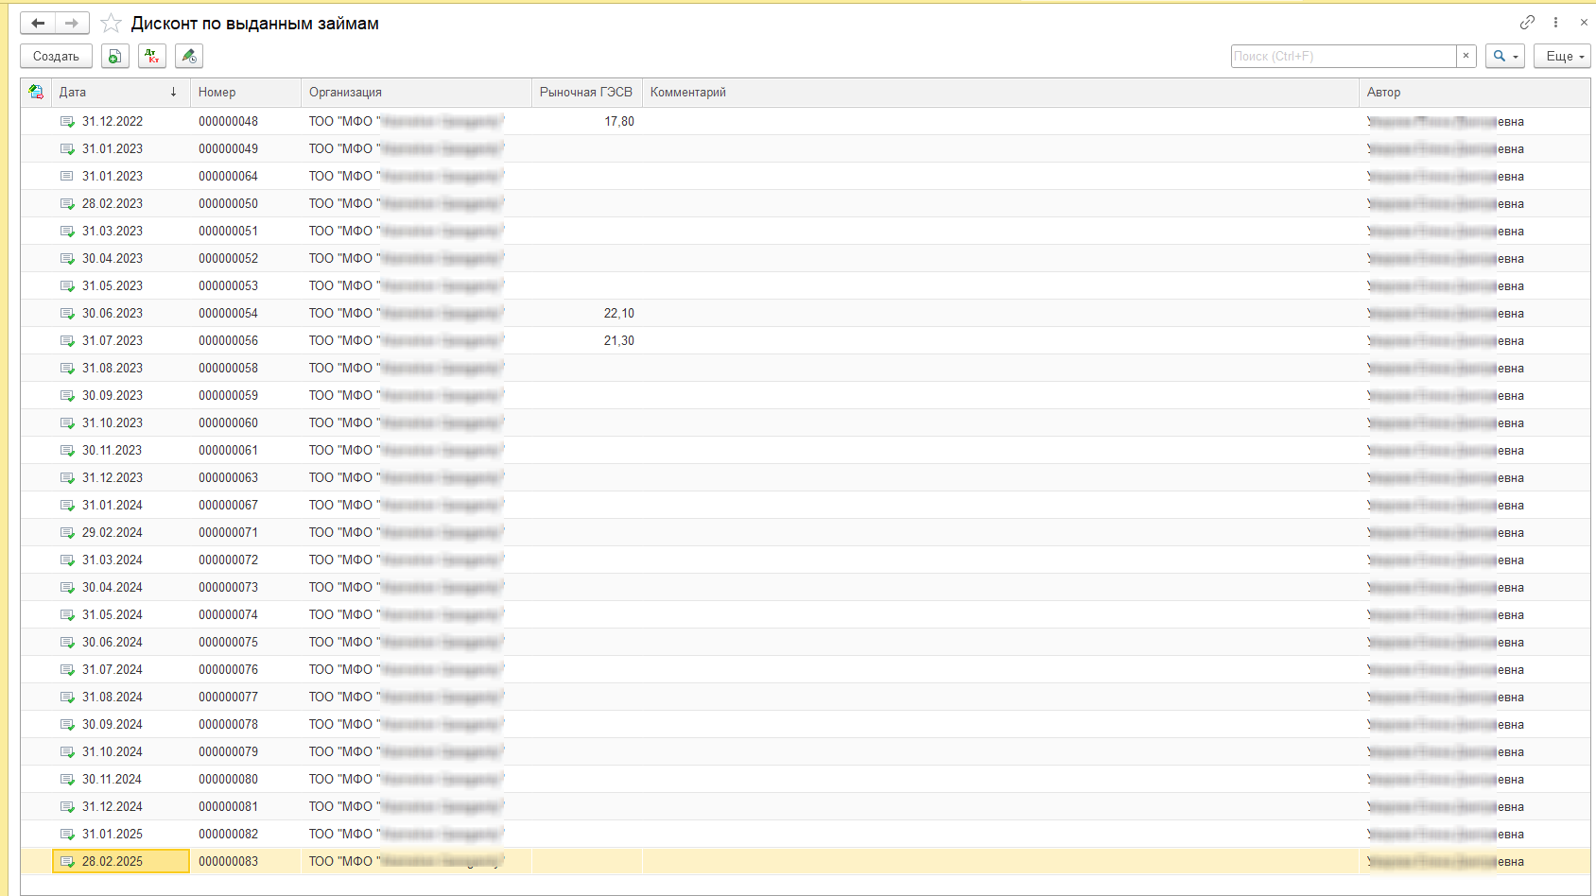
Task: Click the document icon for 30.09.2023 row
Action: [67, 395]
